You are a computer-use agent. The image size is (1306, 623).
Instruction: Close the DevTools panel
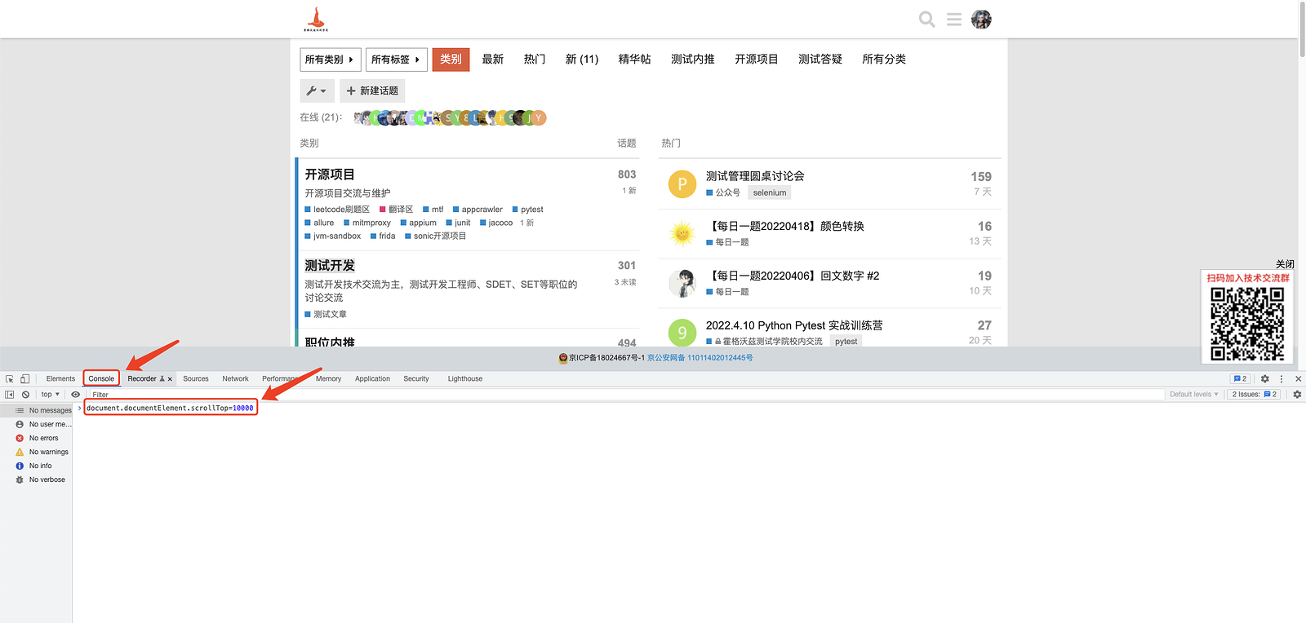click(x=1298, y=378)
